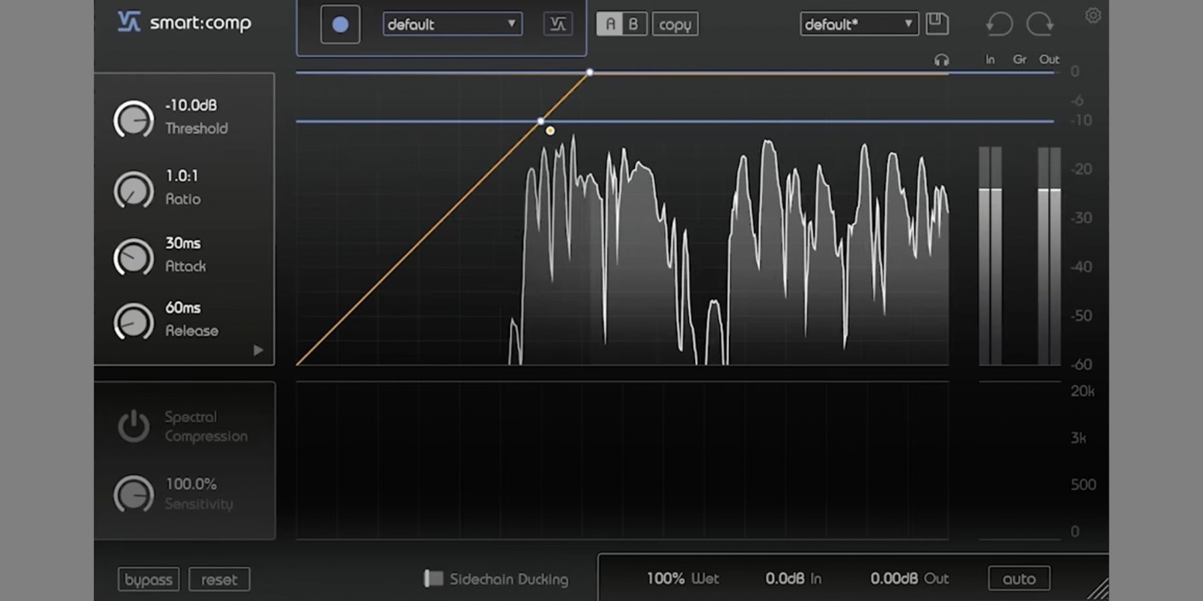Open settings with the gear icon
The height and width of the screenshot is (601, 1203).
tap(1093, 15)
